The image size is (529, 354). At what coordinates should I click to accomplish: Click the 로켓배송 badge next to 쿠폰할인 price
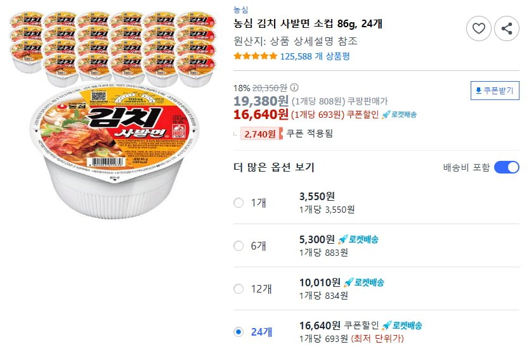[x=399, y=115]
